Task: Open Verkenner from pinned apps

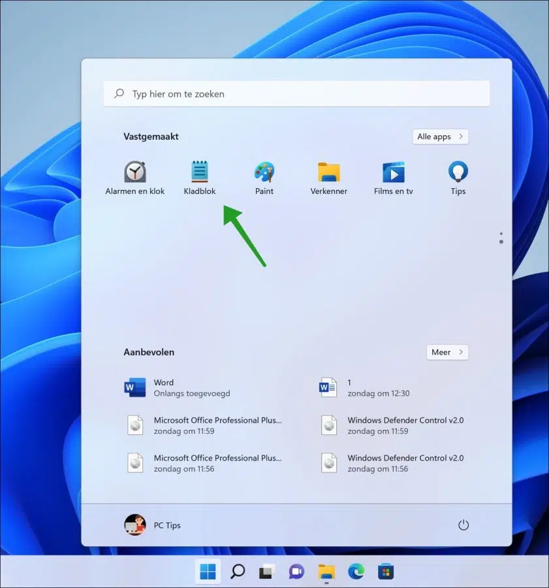Action: [x=328, y=178]
